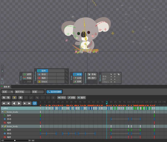Viewport: 167px width, 142px height.
Task: Click the fit timeline icon beside bottom slider
Action: [x=33, y=141]
